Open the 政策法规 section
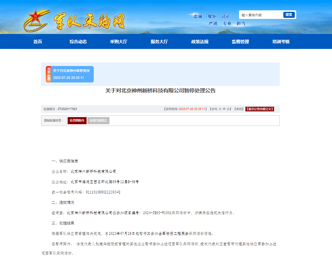This screenshot has height=257, width=332. [200, 42]
